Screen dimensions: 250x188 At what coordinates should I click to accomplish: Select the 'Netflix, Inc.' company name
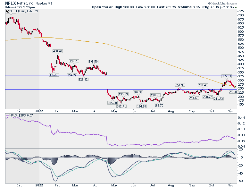pos(26,3)
